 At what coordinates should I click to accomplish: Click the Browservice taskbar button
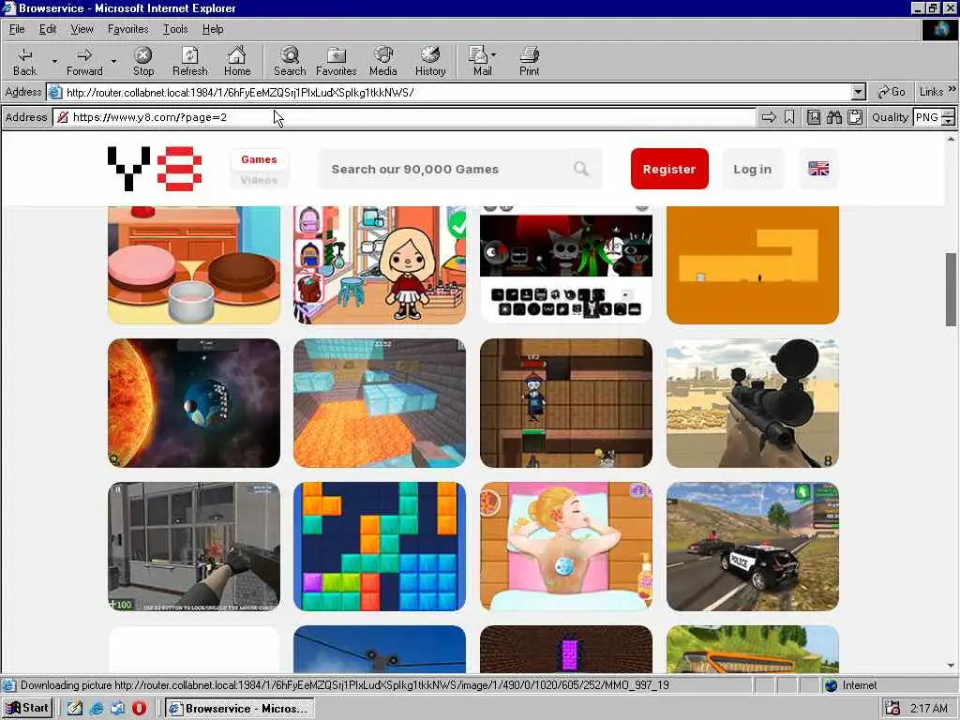(240, 709)
